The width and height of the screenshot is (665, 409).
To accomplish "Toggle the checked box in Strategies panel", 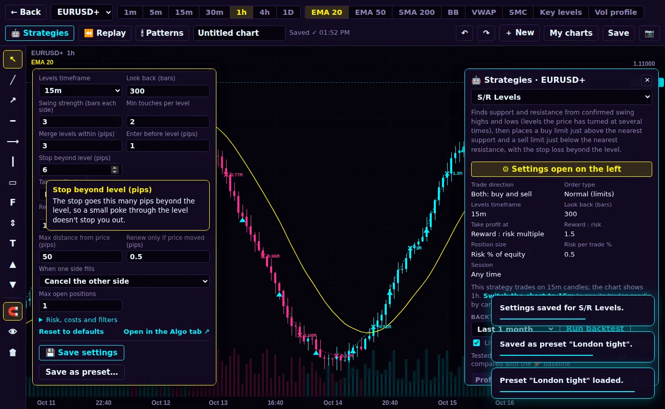I will tap(477, 343).
